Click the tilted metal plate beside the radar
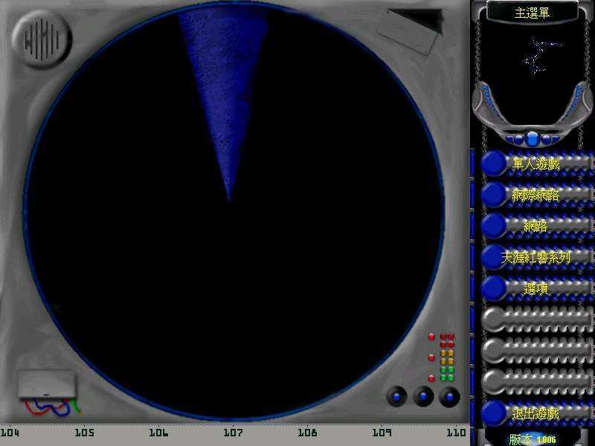 click(408, 30)
